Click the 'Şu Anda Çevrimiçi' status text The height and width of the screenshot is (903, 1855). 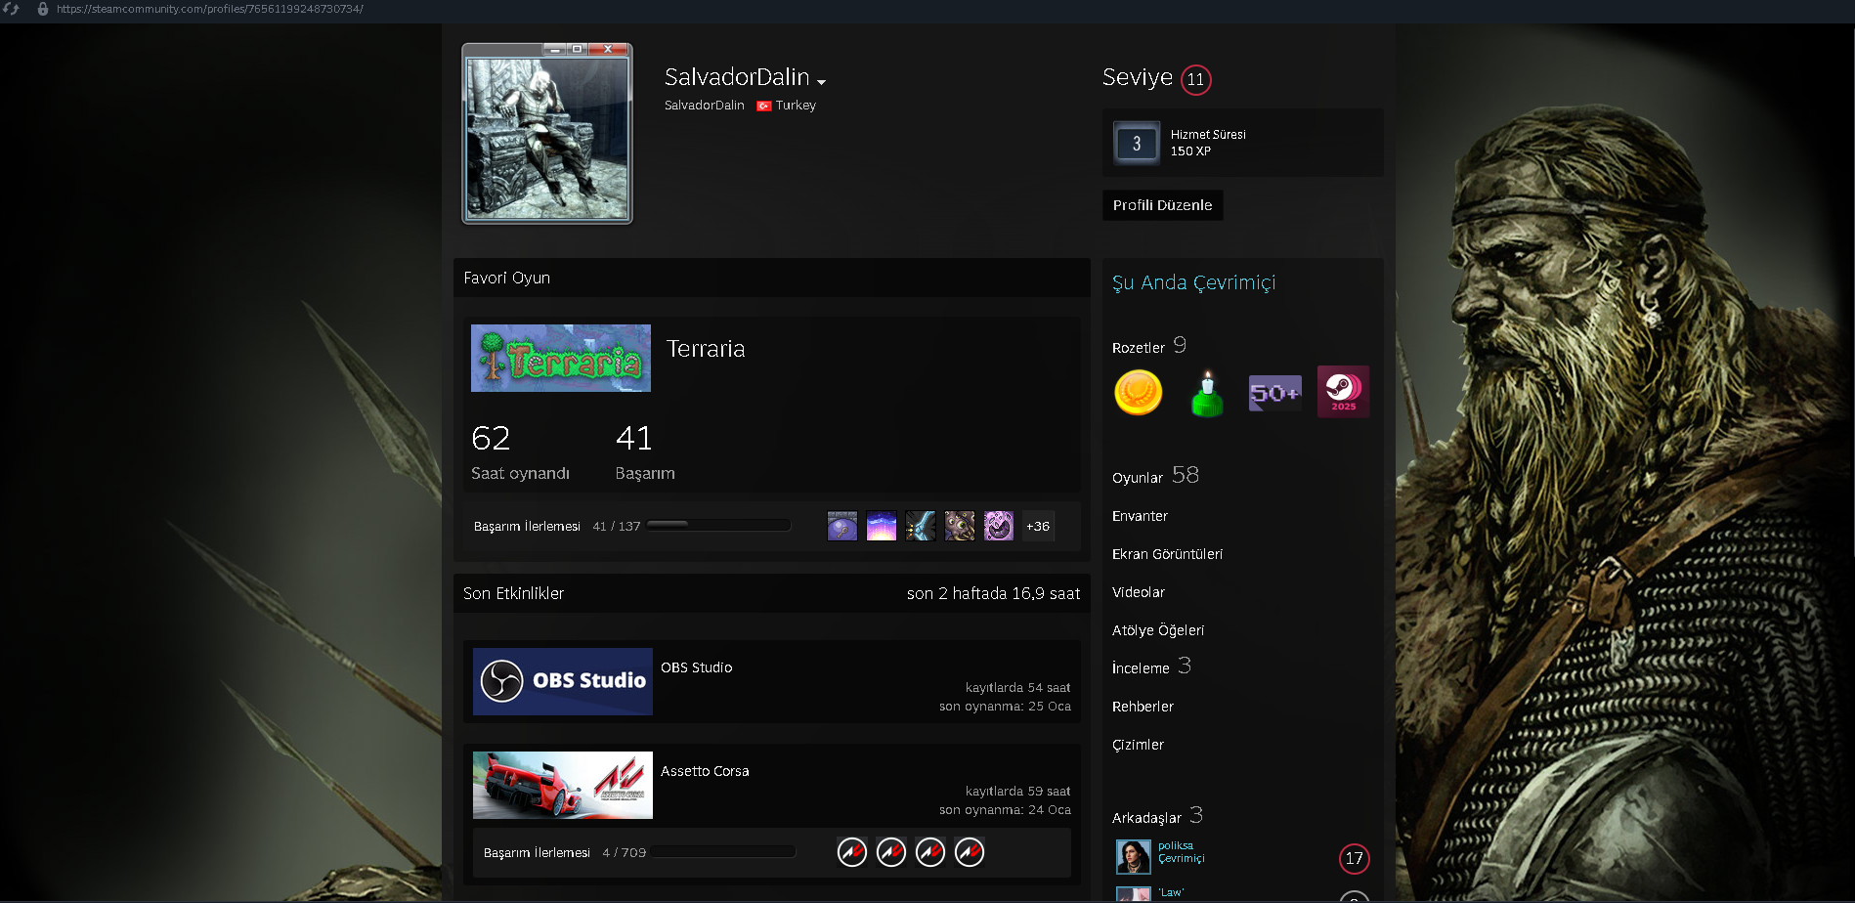pyautogui.click(x=1194, y=282)
